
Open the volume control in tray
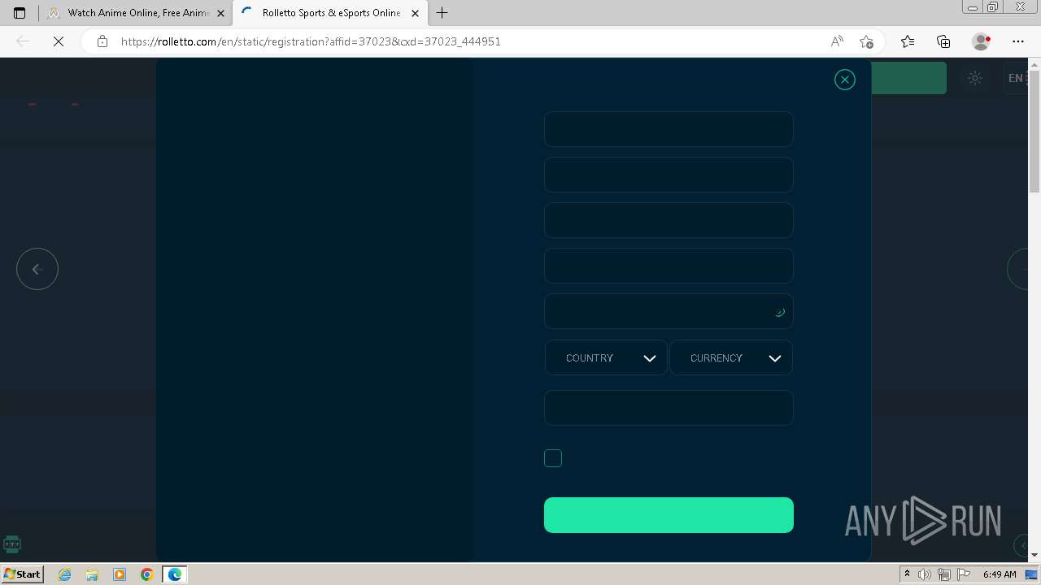point(925,574)
